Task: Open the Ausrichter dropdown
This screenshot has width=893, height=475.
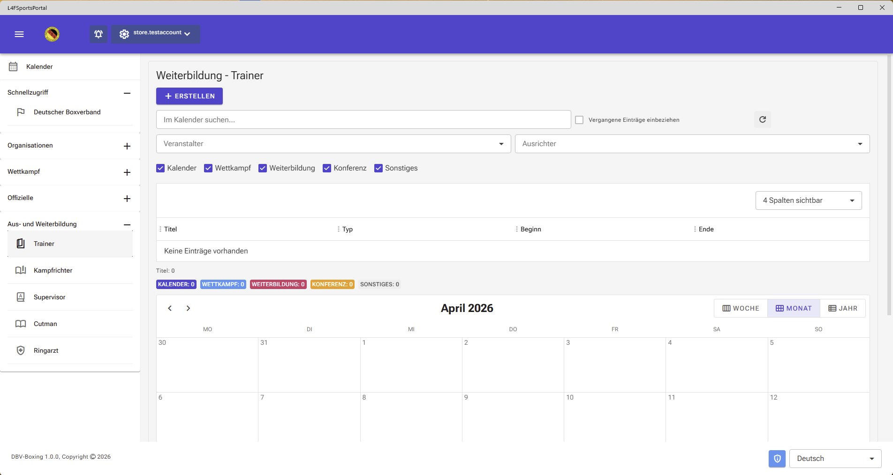Action: [692, 144]
